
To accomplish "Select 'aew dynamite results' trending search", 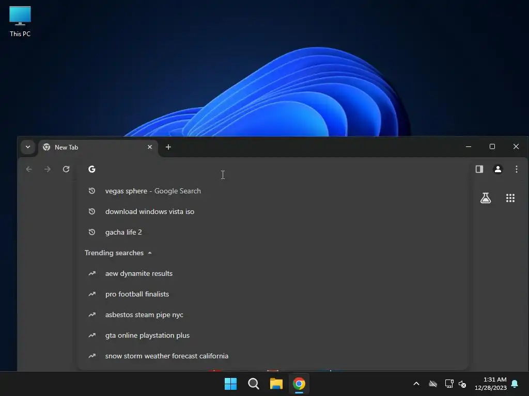I will click(273, 273).
